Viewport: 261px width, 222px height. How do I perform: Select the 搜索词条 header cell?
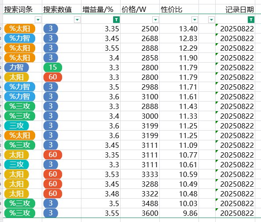pos(22,9)
